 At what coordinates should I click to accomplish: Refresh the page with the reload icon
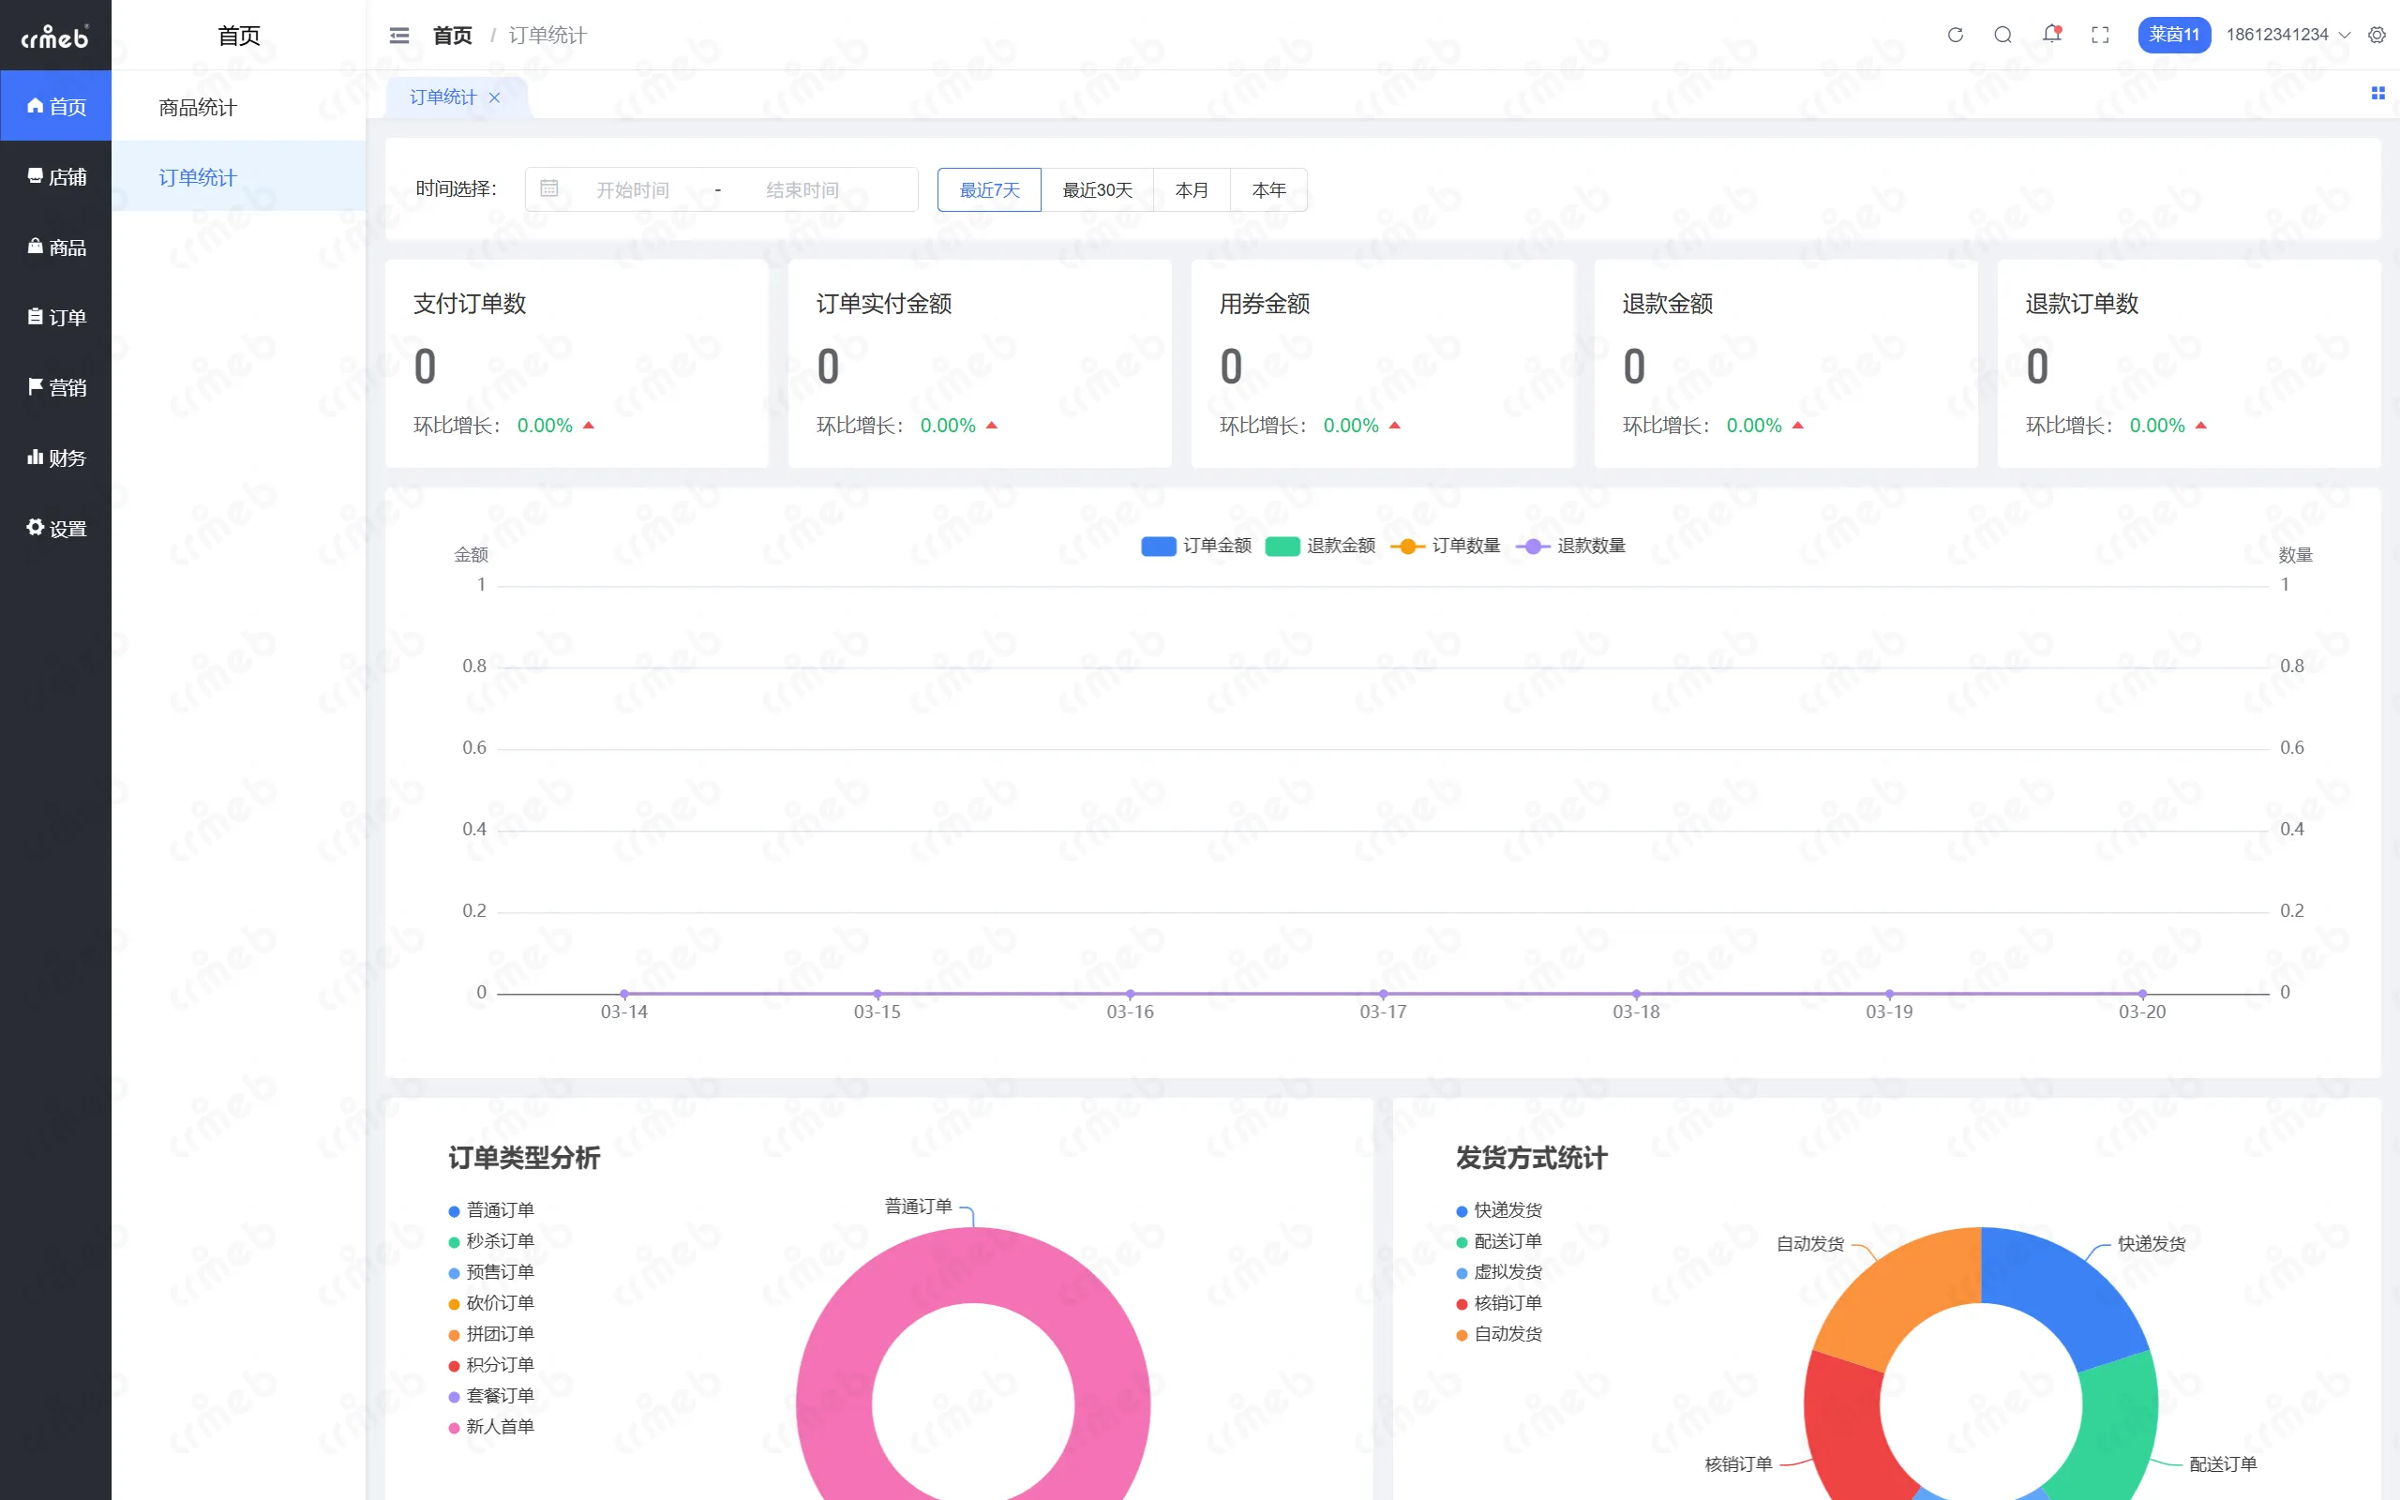(x=1955, y=35)
